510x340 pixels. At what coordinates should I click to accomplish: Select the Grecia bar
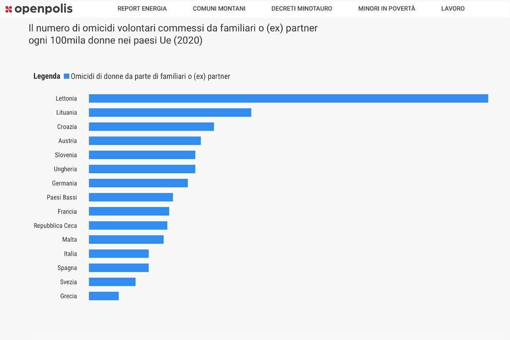point(104,296)
